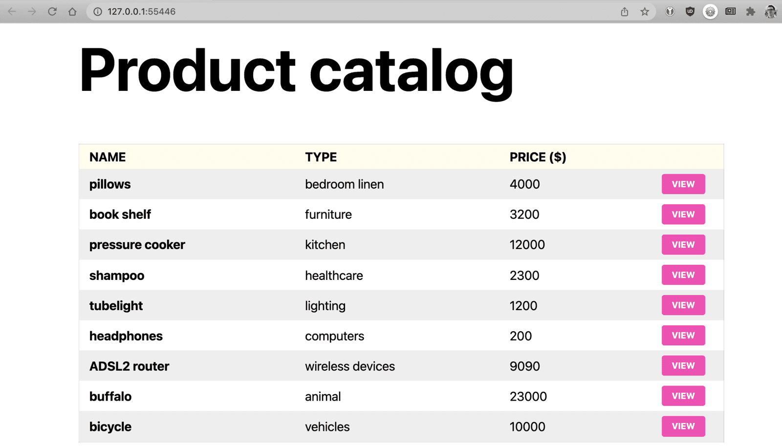
Task: Open the Extensions puzzle piece menu
Action: pos(750,12)
